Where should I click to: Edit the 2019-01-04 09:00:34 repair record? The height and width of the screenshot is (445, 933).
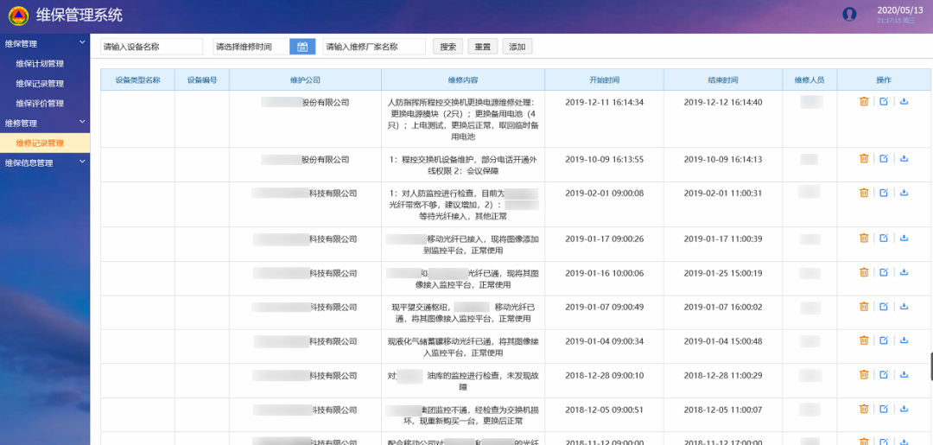pos(884,341)
